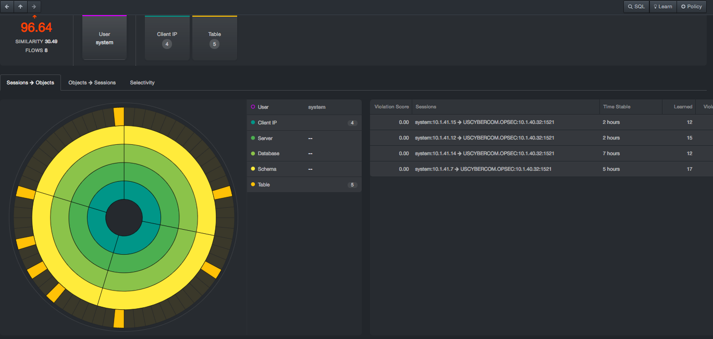Expand the Client IP legend row
The width and height of the screenshot is (713, 339).
(x=304, y=123)
